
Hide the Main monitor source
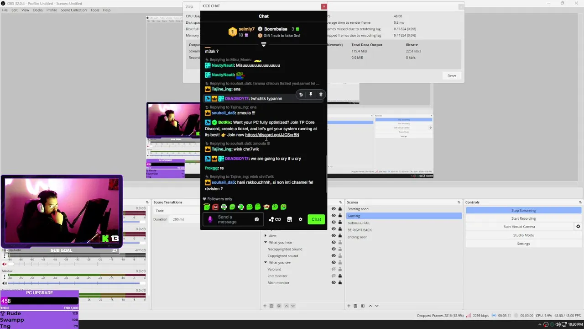[x=334, y=282]
